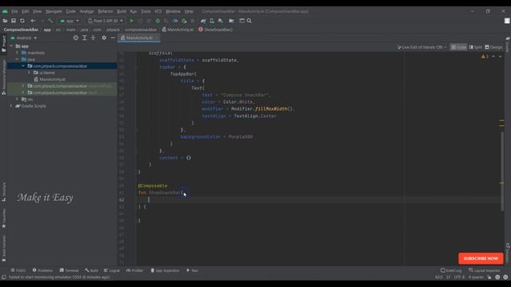The height and width of the screenshot is (287, 511).
Task: Click Expand All in project panel
Action: (85, 37)
